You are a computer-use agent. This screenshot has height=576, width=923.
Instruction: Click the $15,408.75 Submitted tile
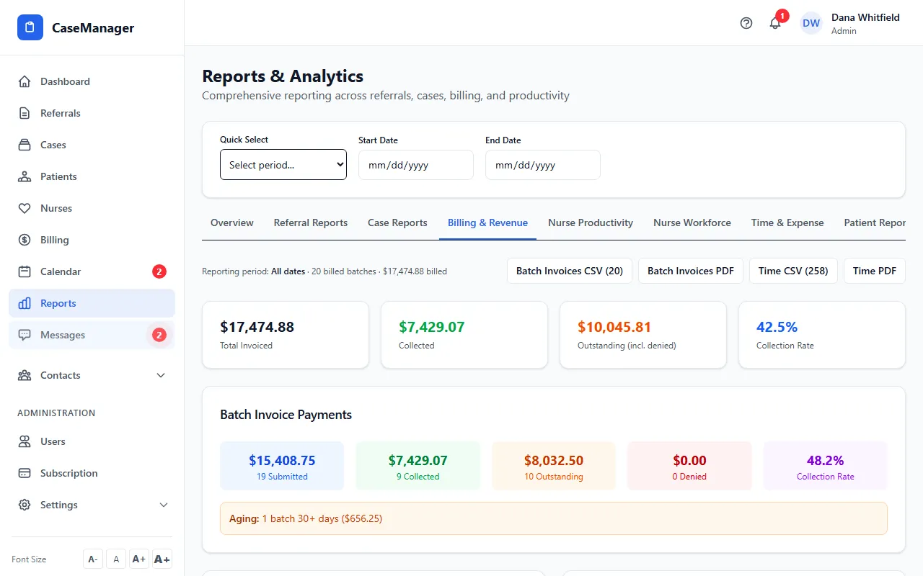[x=282, y=466]
